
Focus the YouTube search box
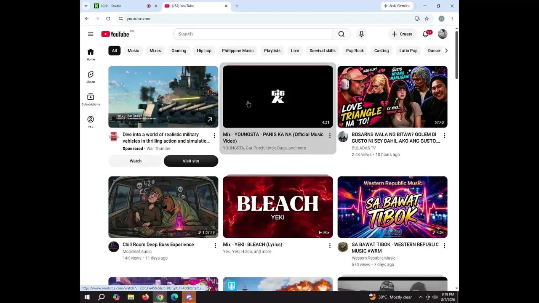click(x=253, y=34)
